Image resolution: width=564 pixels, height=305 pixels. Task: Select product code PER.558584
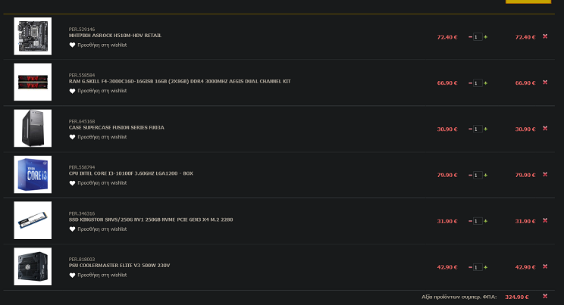tap(82, 75)
